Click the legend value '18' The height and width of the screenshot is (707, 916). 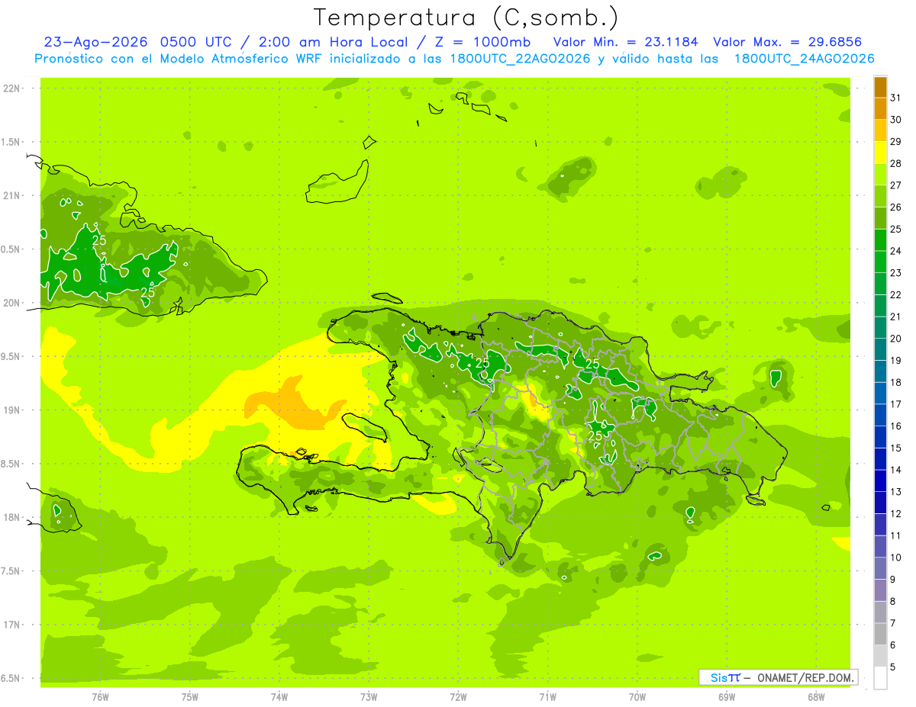click(896, 382)
